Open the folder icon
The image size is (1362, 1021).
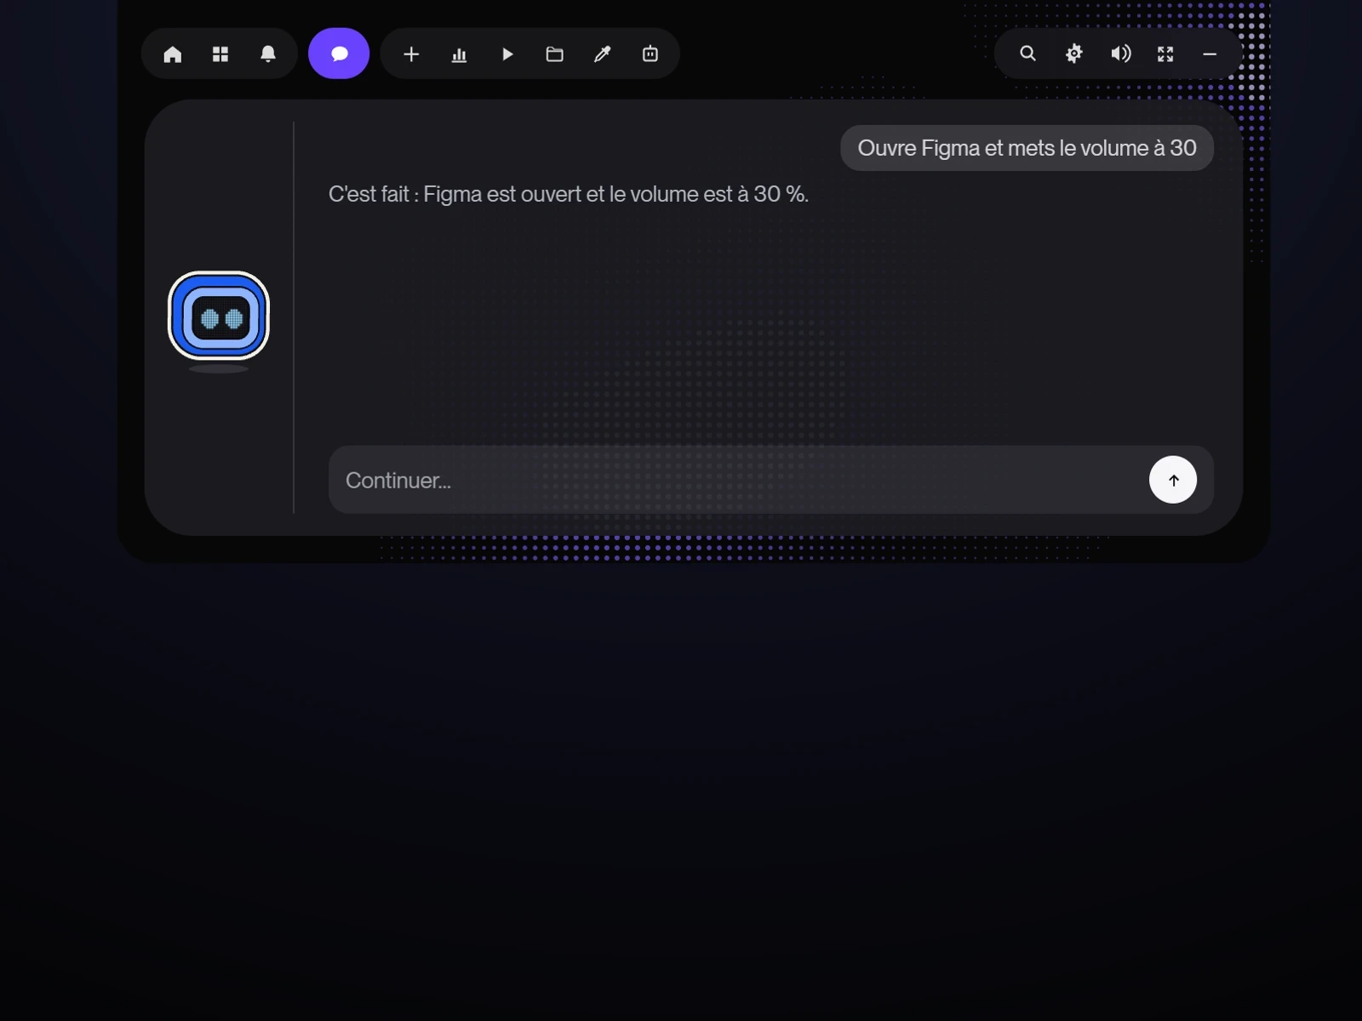tap(555, 54)
